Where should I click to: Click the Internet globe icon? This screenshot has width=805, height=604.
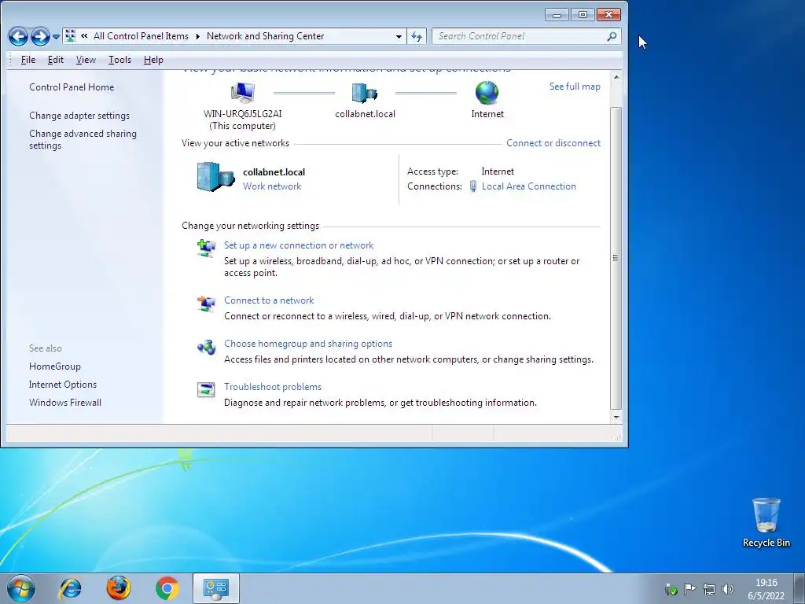click(x=487, y=93)
